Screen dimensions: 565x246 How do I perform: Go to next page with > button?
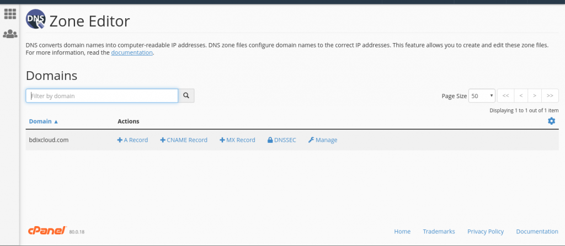[x=535, y=96]
